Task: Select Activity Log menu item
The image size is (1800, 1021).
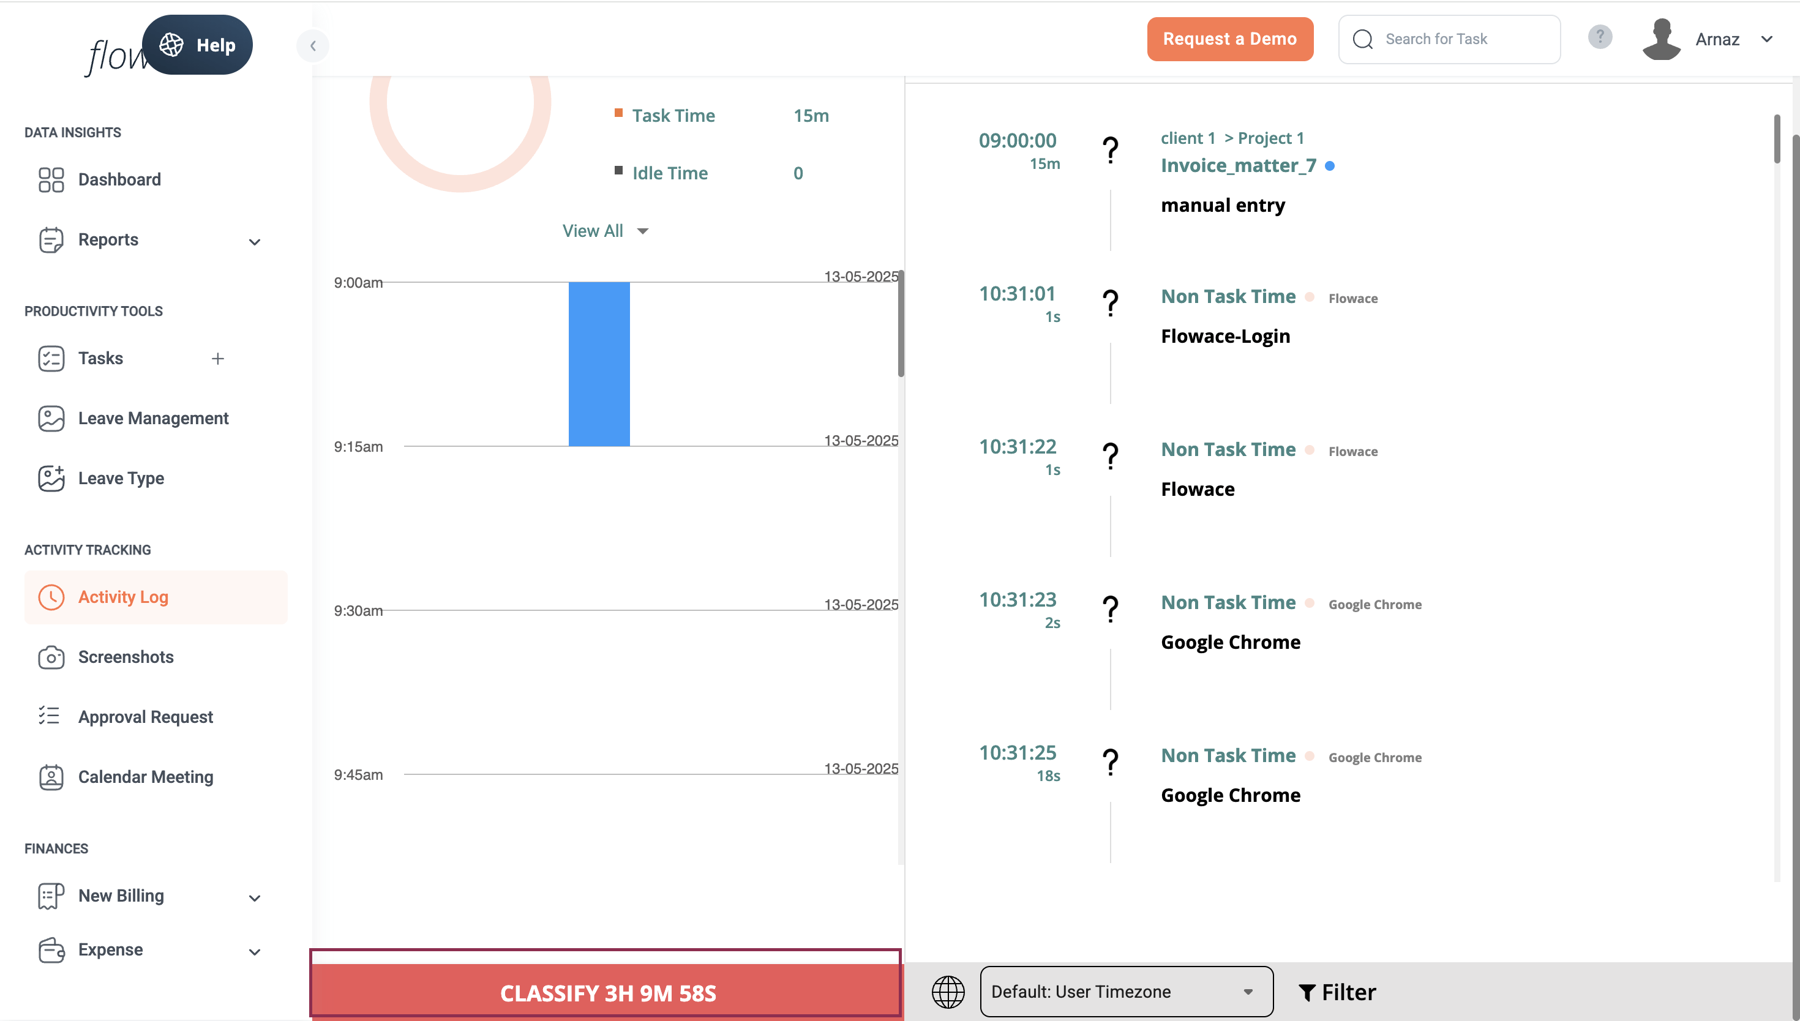Action: 156,597
